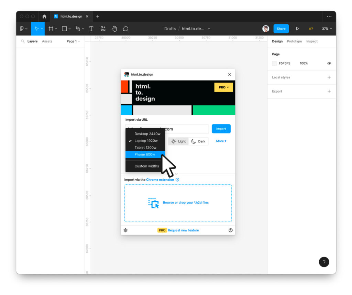The width and height of the screenshot is (352, 295).
Task: Open plugin settings gear icon
Action: pyautogui.click(x=125, y=230)
